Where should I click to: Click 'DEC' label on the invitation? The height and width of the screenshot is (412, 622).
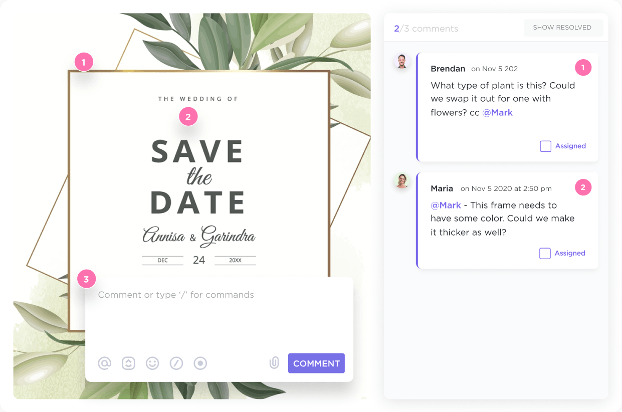point(162,261)
